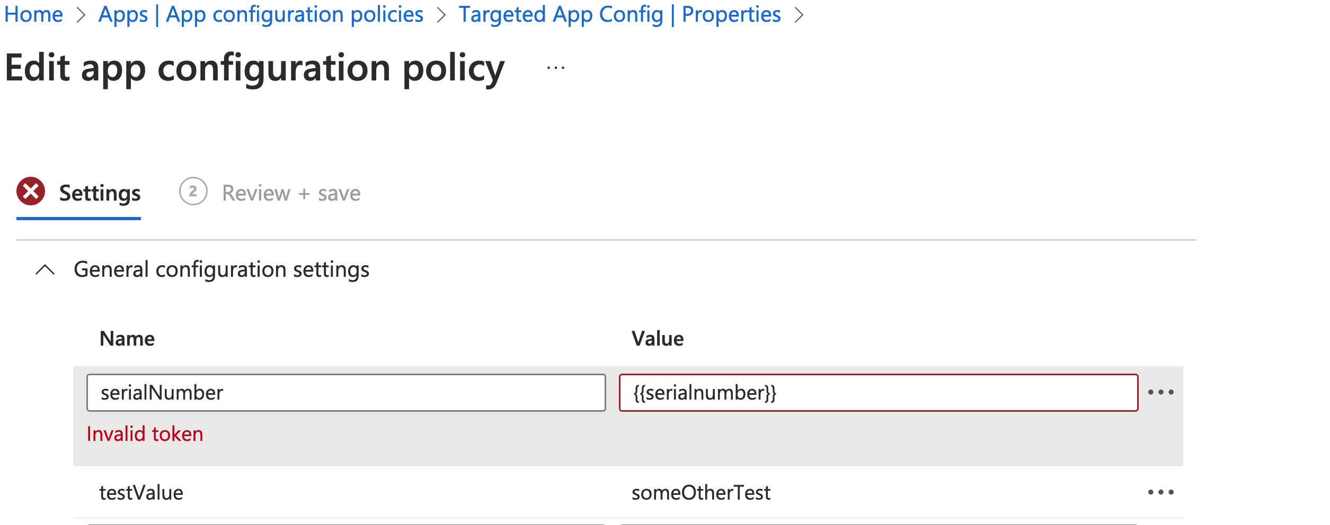Screen dimensions: 1330x525
Task: Click the Name column header
Action: click(x=127, y=338)
